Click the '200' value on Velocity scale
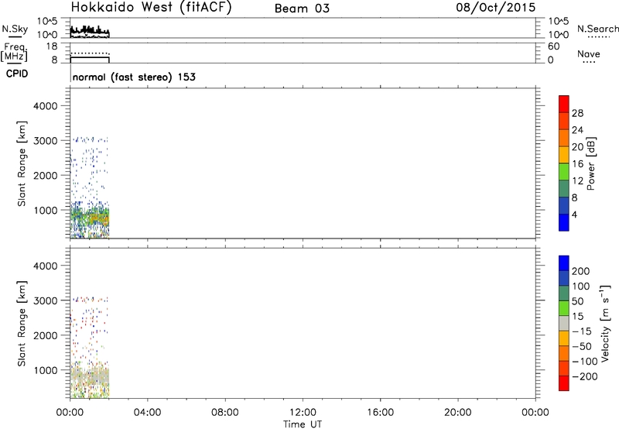This screenshot has width=619, height=429. tap(581, 271)
